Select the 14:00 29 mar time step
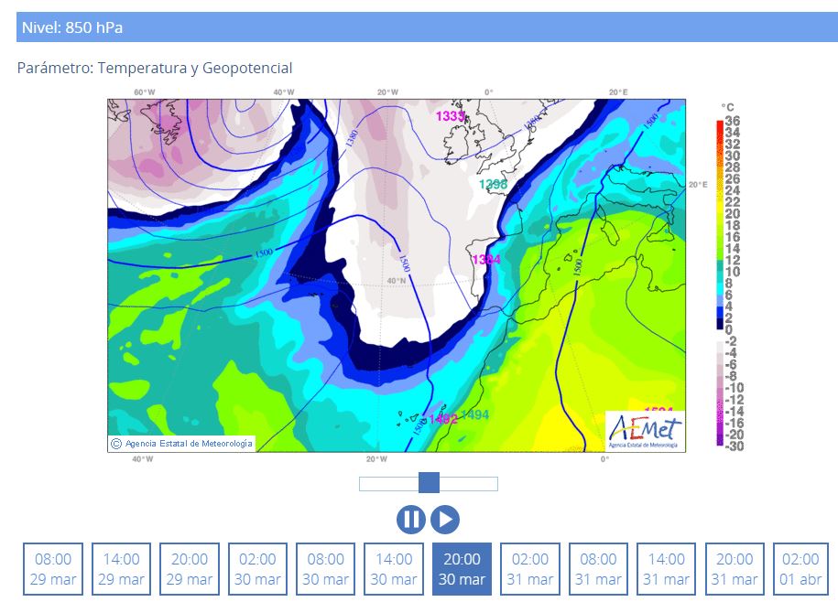The height and width of the screenshot is (602, 838). [x=122, y=569]
